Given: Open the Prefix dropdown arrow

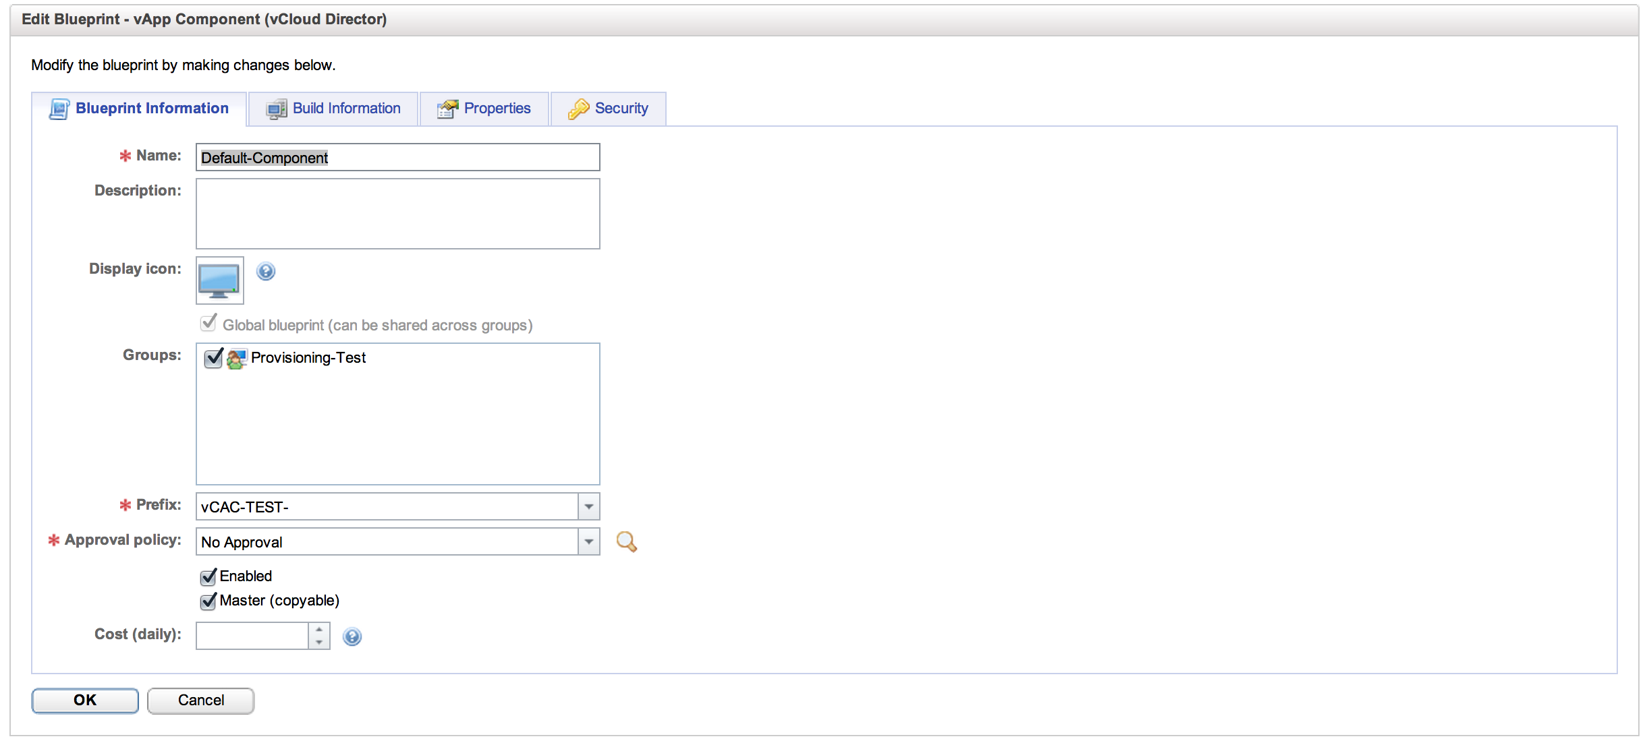Looking at the screenshot, I should tap(588, 506).
